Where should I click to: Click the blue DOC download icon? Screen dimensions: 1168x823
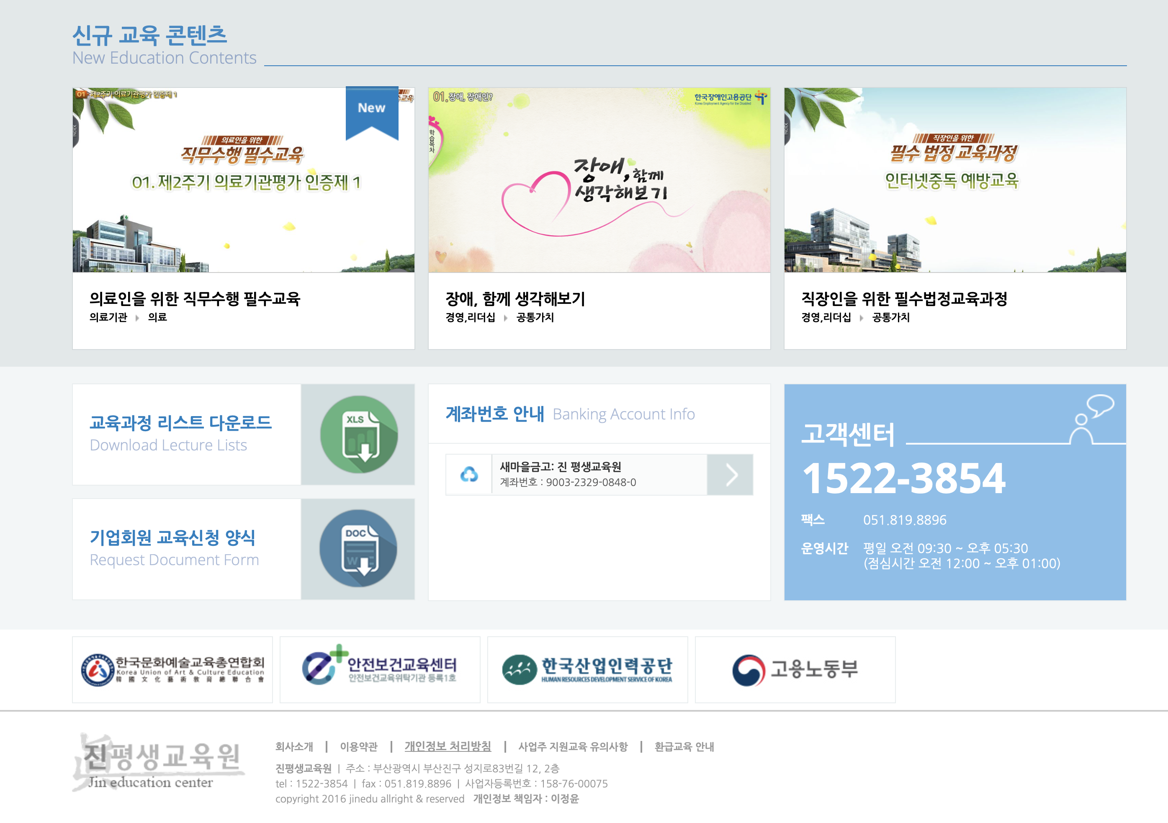[358, 548]
